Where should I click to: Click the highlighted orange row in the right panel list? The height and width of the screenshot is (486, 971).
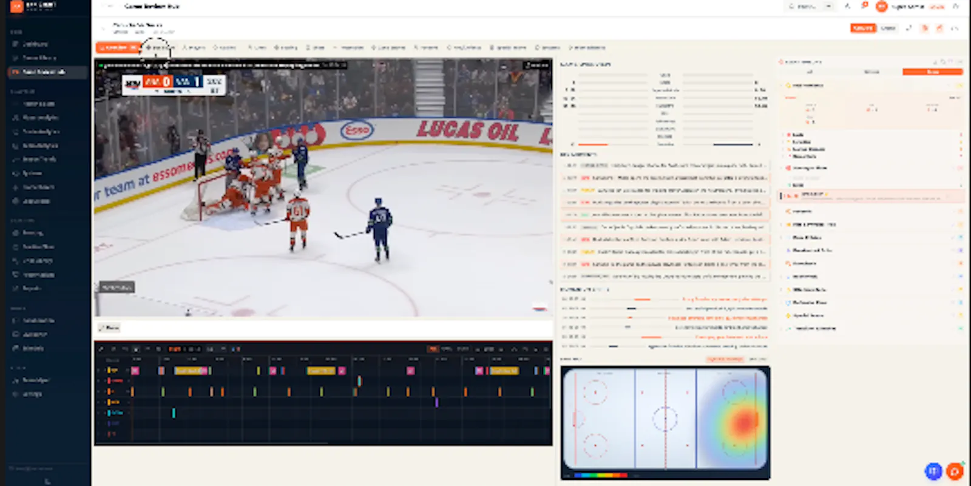click(872, 195)
